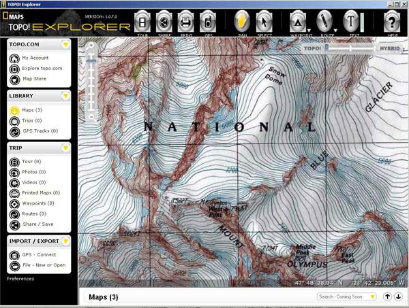Image resolution: width=409 pixels, height=308 pixels.
Task: Open Help with question mark icon
Action: point(391,20)
